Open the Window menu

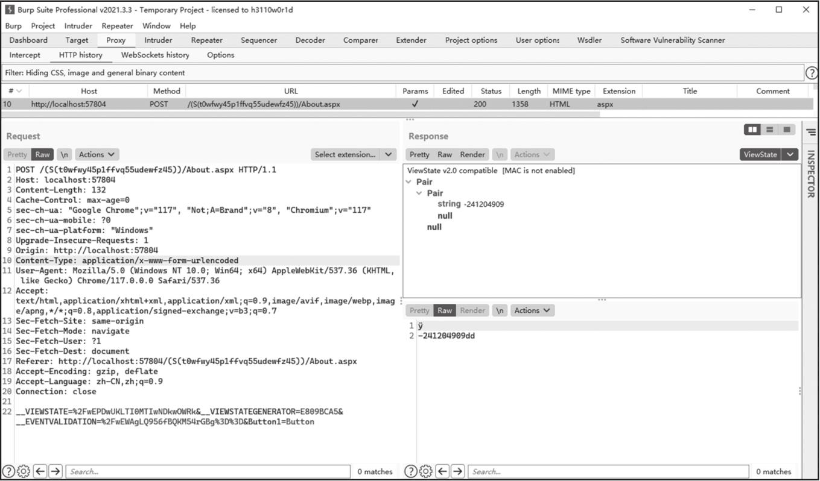156,26
